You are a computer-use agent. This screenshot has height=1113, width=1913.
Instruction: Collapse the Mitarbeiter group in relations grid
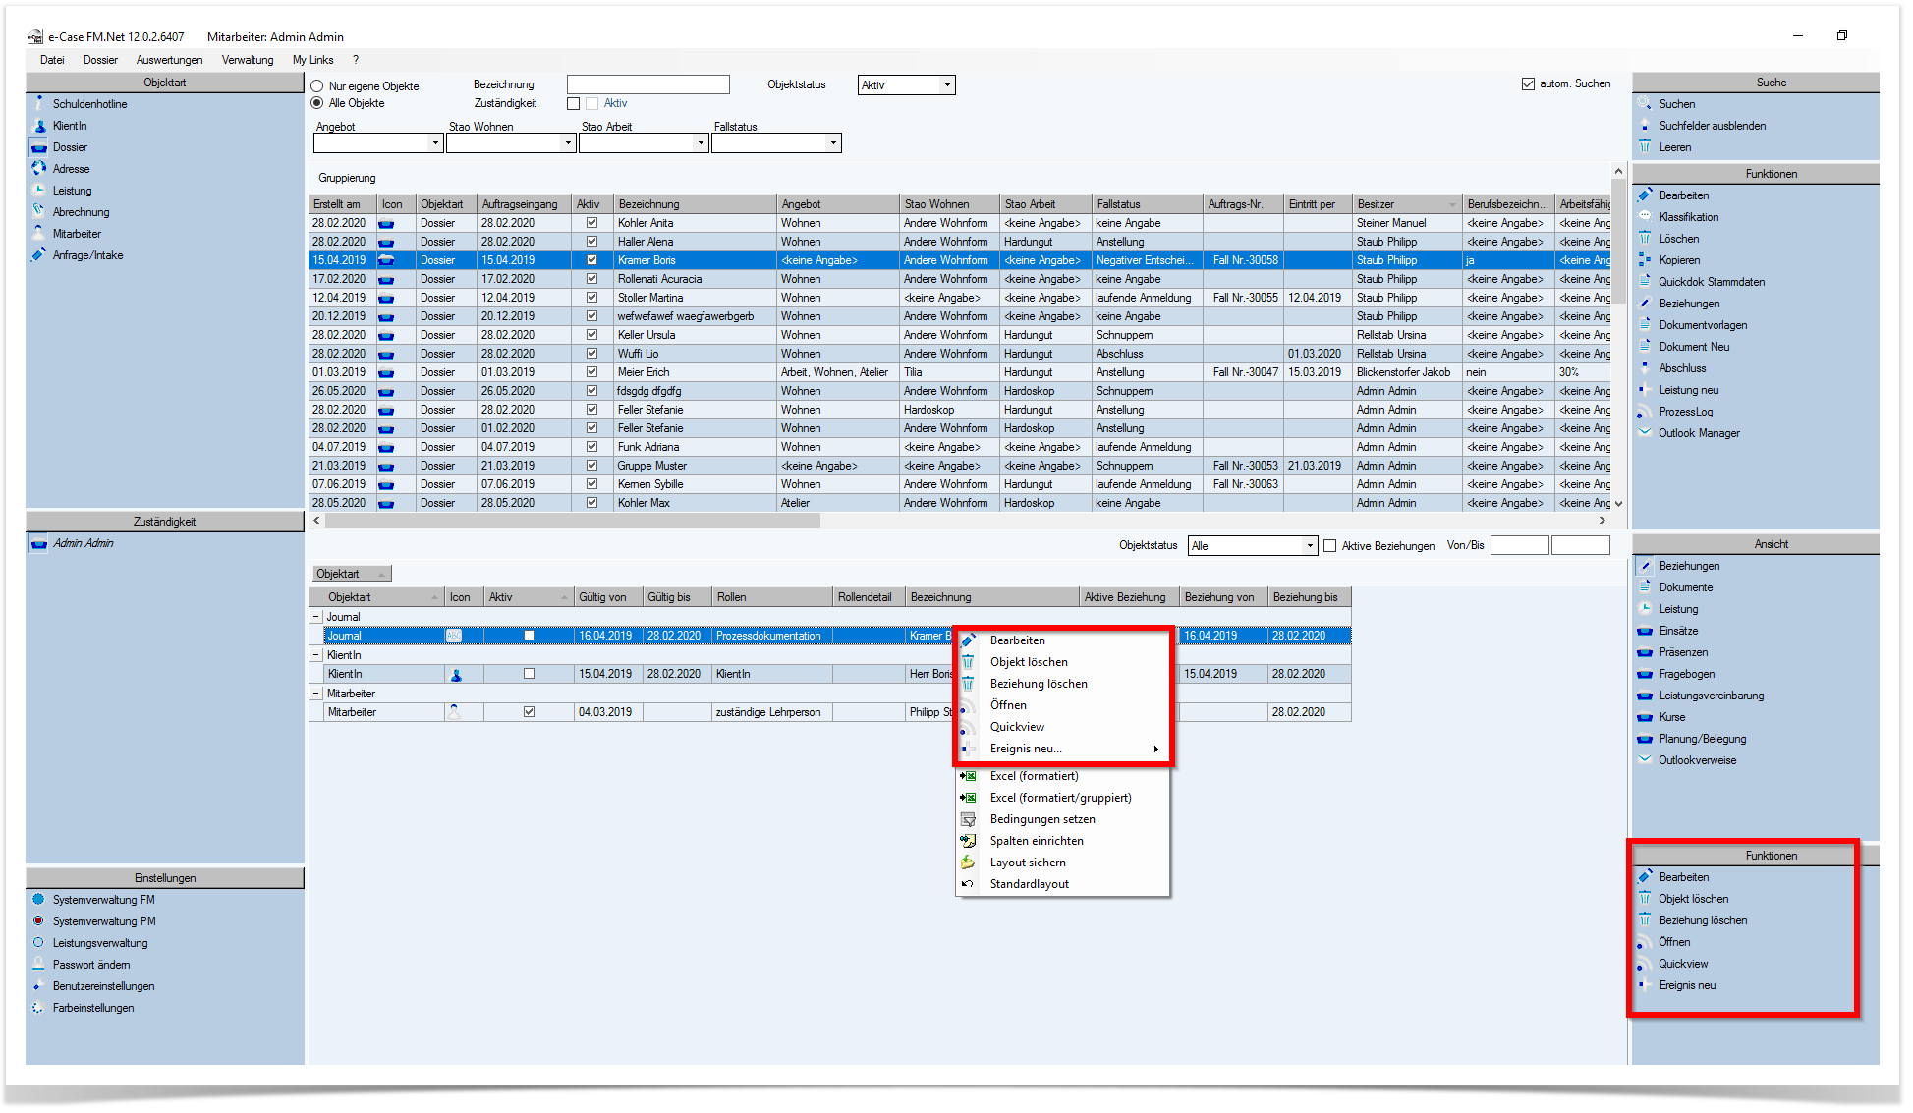click(x=316, y=694)
